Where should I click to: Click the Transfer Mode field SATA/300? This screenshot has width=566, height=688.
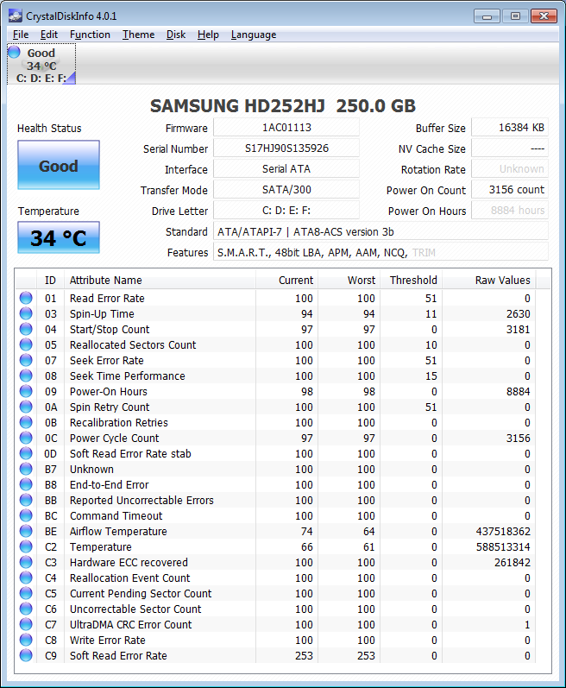[x=286, y=190]
